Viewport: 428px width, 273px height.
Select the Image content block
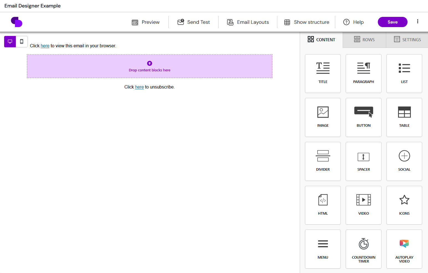tap(323, 117)
